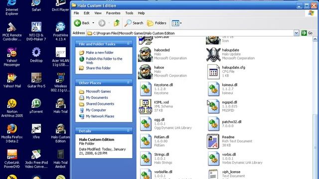The height and width of the screenshot is (179, 319).
Task: Go to My Documents in Other Places
Action: pos(97,97)
